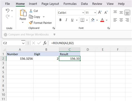This screenshot has width=132, height=101.
Task: Select the Digit header cell
Action: click(46, 54)
